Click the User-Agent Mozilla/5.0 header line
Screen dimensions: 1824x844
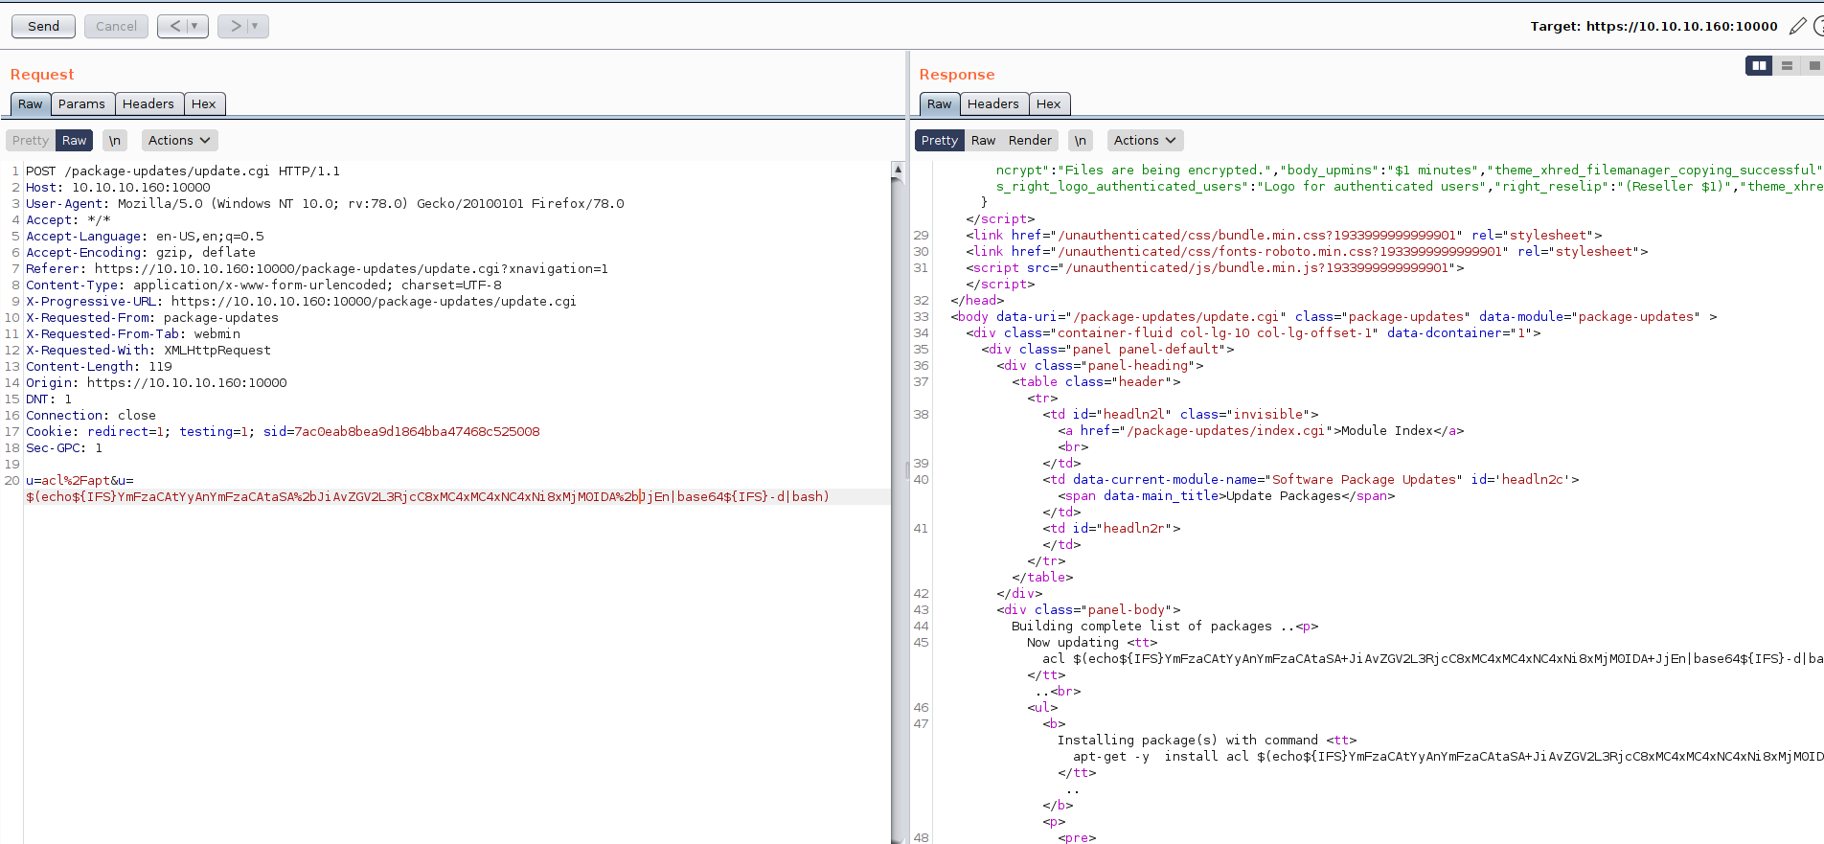pos(325,203)
